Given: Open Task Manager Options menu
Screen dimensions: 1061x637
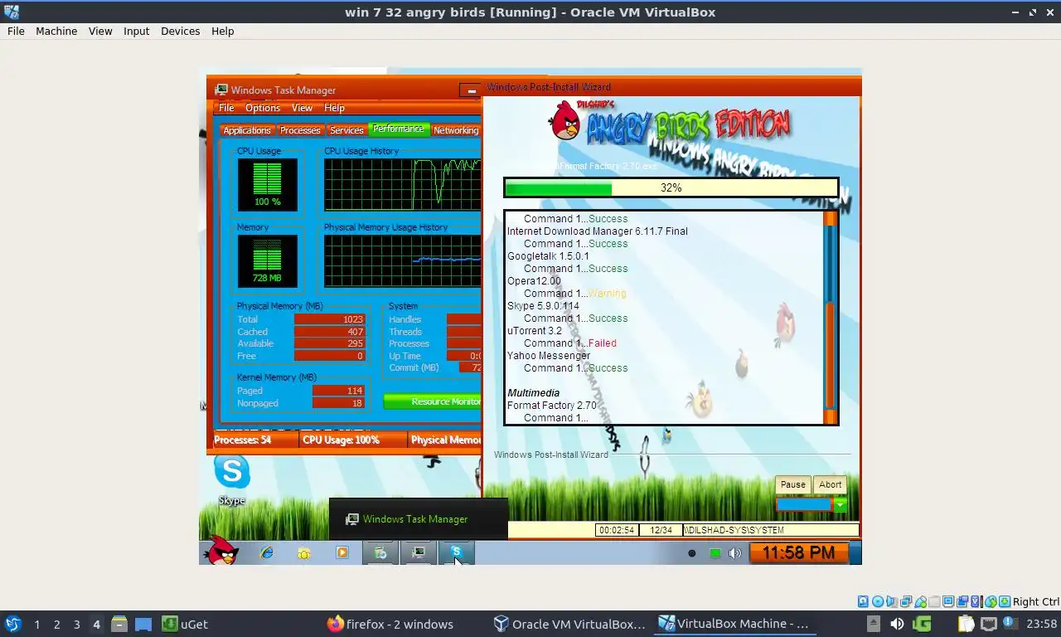Looking at the screenshot, I should pyautogui.click(x=263, y=108).
